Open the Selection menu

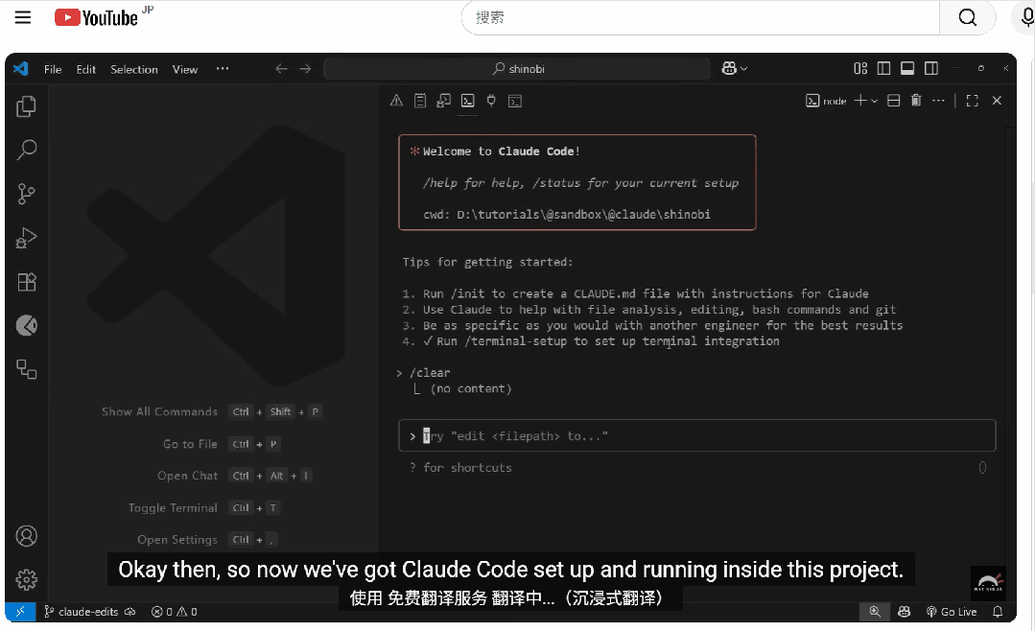pyautogui.click(x=134, y=69)
